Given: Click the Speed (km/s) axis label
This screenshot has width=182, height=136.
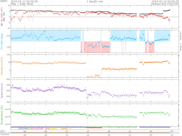Looking at the screenshot, I should point(2,91).
